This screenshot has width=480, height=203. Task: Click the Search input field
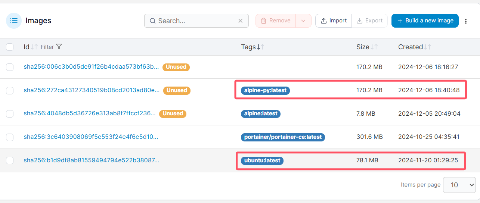point(194,21)
